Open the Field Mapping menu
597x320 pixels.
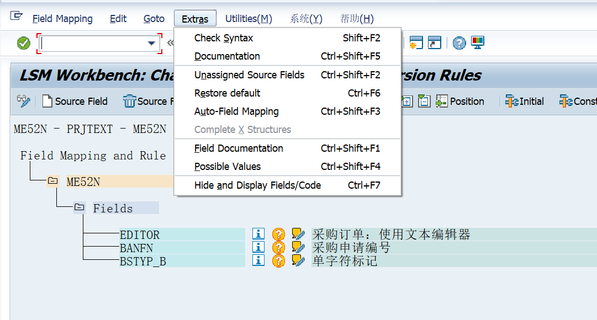click(x=62, y=19)
